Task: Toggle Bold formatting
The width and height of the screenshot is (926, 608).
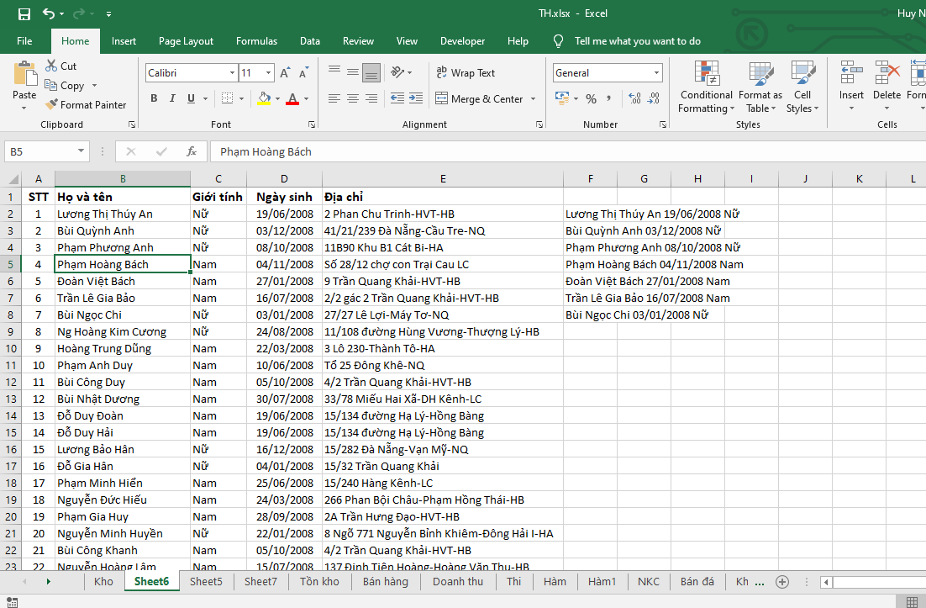Action: tap(154, 99)
